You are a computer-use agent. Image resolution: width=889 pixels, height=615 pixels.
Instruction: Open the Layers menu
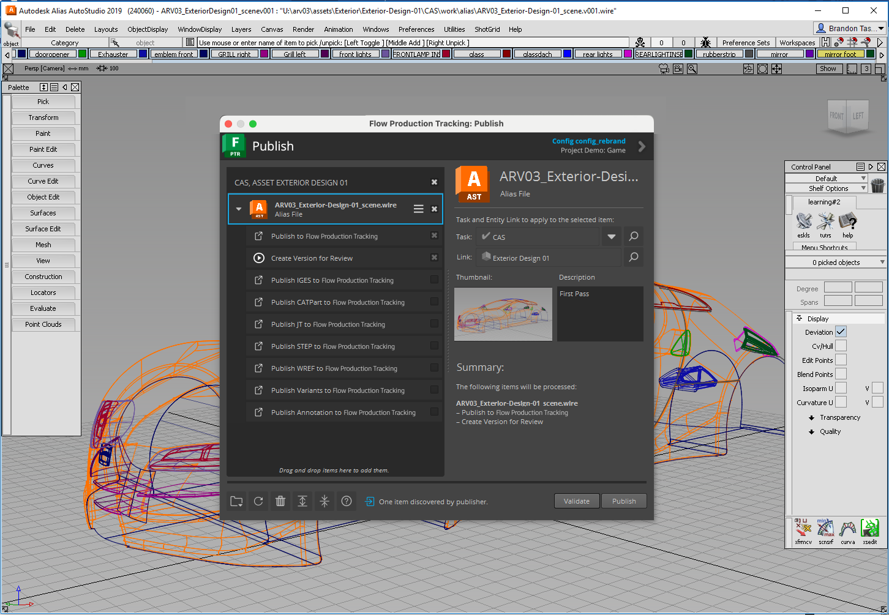tap(241, 29)
